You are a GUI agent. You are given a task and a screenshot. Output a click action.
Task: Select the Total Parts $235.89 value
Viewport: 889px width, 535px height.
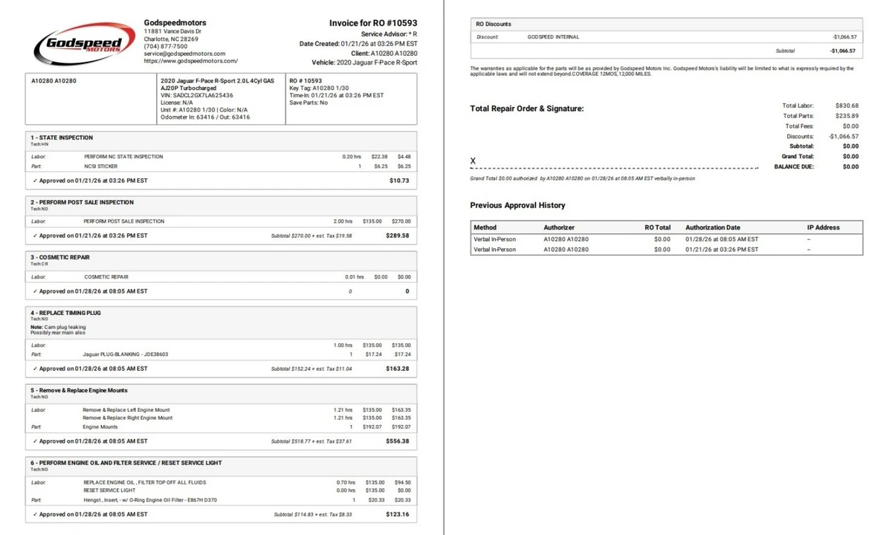pyautogui.click(x=847, y=116)
